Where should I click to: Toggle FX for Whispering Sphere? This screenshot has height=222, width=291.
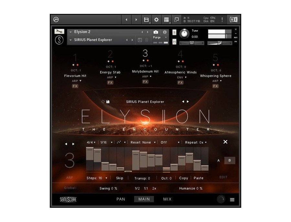coord(215,86)
